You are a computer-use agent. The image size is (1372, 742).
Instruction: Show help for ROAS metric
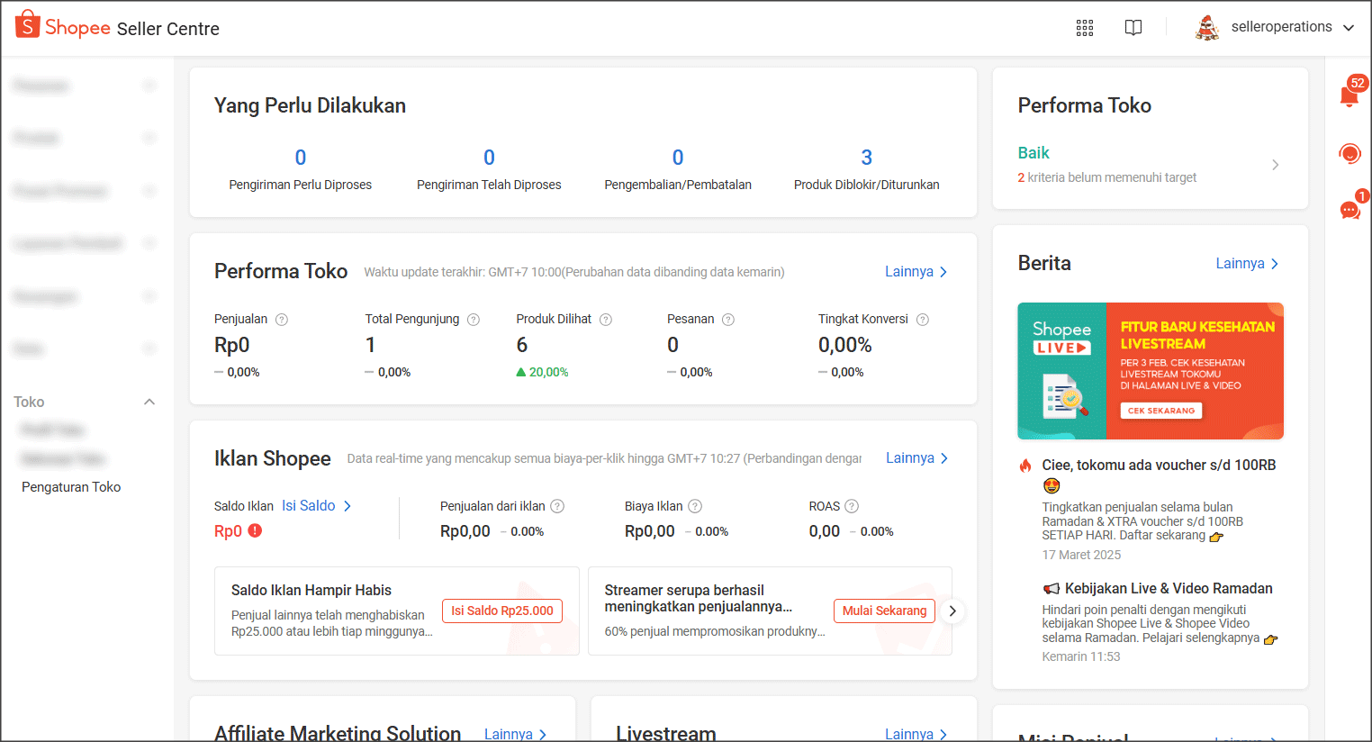[852, 506]
